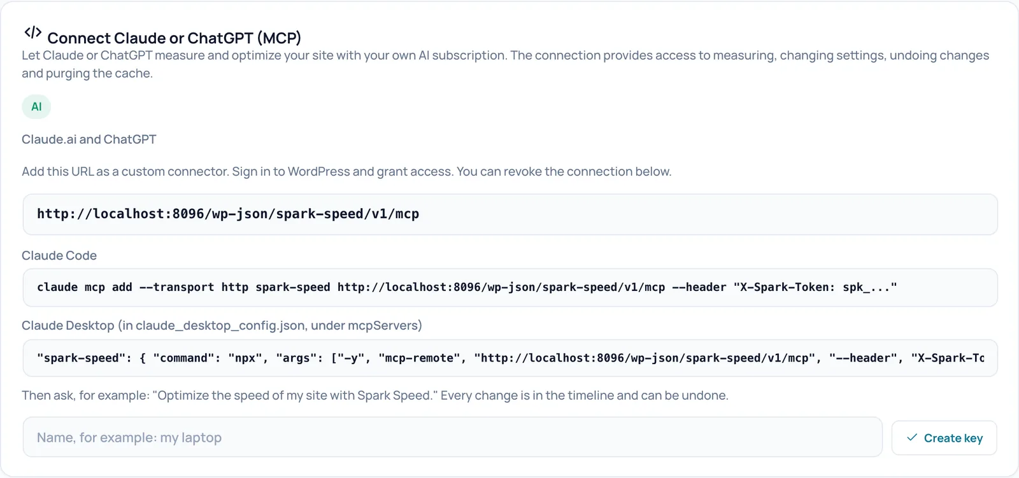The height and width of the screenshot is (478, 1019).
Task: Select the Claude Desktop spark-speed JSON snippet
Action: coord(510,358)
